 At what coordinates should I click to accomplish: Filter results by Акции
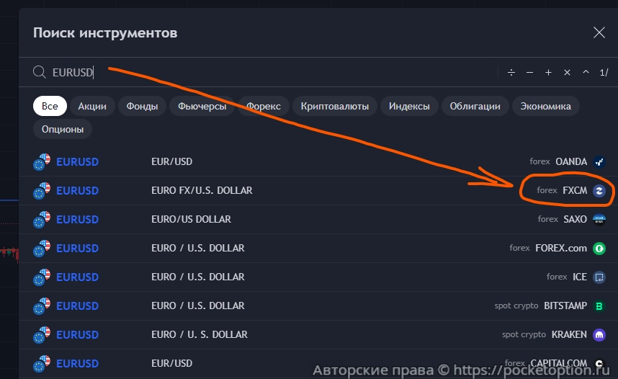coord(92,106)
